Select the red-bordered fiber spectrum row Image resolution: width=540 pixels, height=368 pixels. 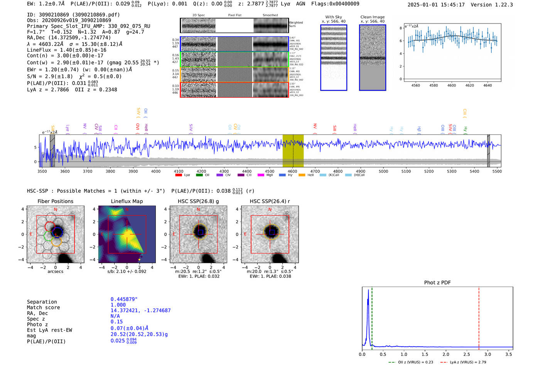point(234,90)
